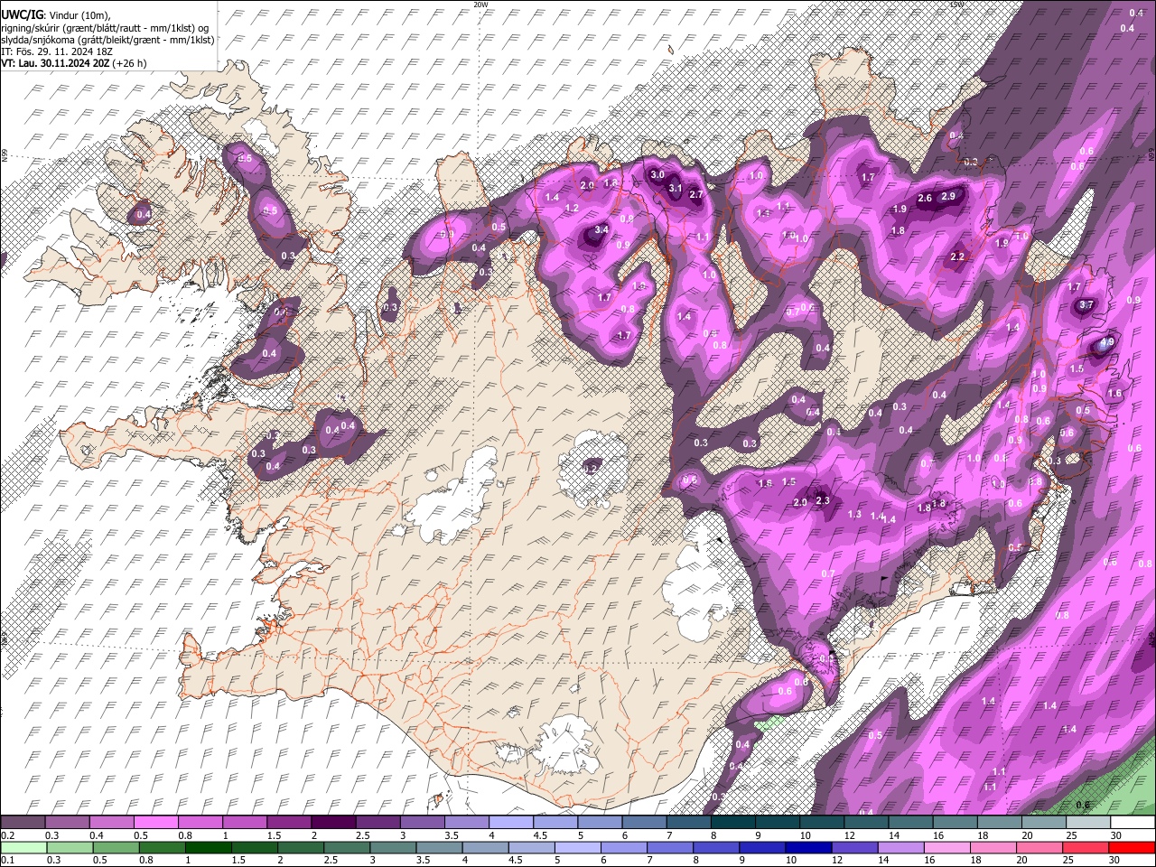Image resolution: width=1156 pixels, height=867 pixels.
Task: Click the 0.1 label in the lower legend
Action: (7, 861)
